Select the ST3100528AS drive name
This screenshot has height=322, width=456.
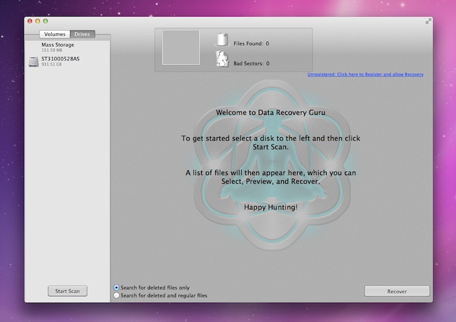tap(60, 59)
